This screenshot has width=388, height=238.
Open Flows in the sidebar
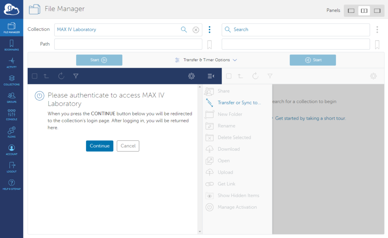[x=12, y=132]
